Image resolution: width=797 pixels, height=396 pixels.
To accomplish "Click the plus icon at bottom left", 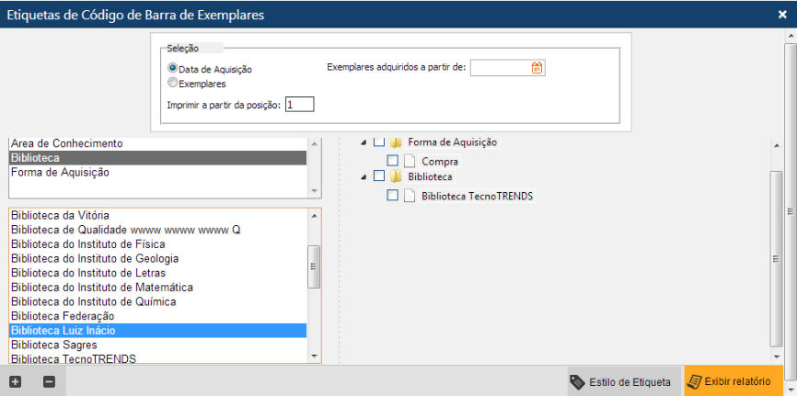I will tap(15, 381).
